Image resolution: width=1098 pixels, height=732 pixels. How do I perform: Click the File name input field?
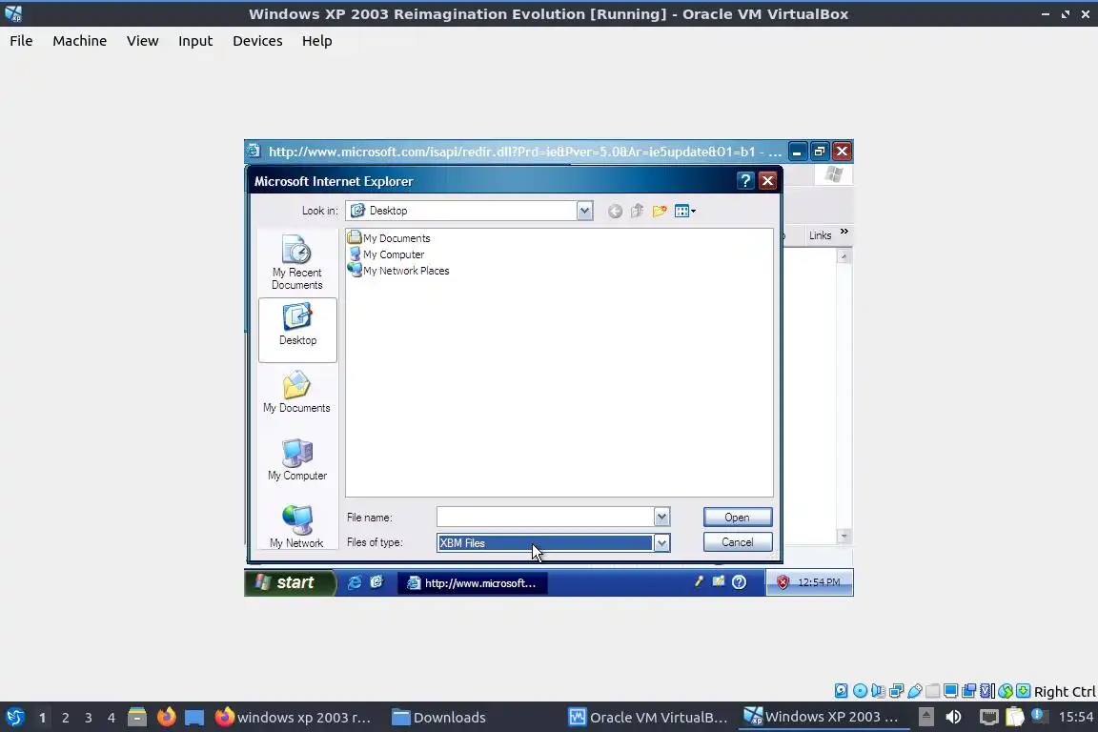click(x=545, y=517)
